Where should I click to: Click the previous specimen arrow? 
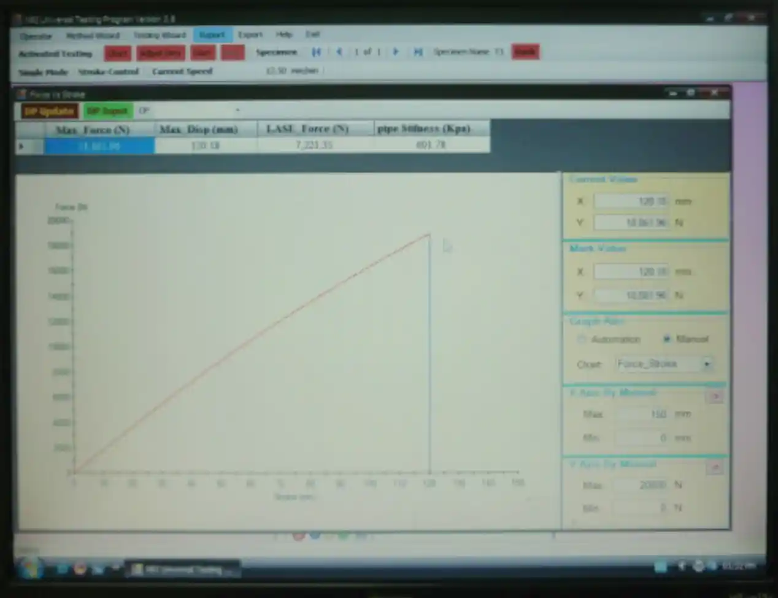pos(339,52)
